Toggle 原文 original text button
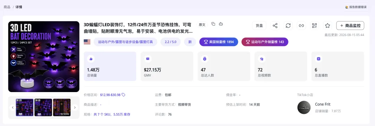This screenshot has width=375, height=126. (202, 25)
